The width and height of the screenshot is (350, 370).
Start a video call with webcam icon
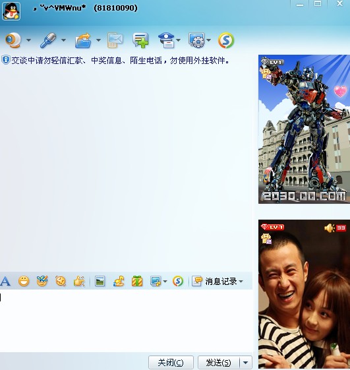click(x=13, y=40)
